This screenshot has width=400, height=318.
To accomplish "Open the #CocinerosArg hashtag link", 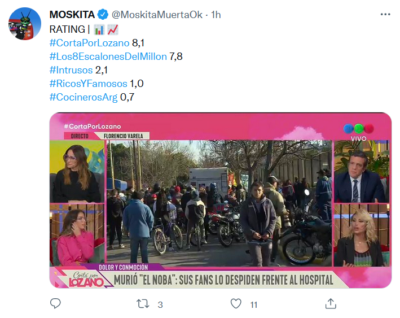I will pyautogui.click(x=83, y=97).
